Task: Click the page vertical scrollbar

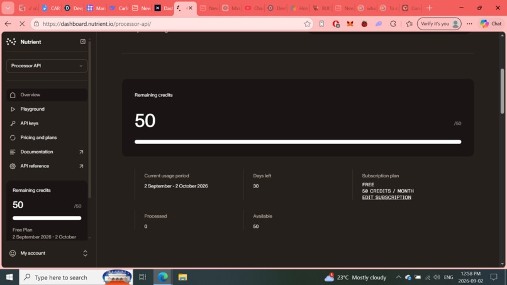Action: point(502,91)
